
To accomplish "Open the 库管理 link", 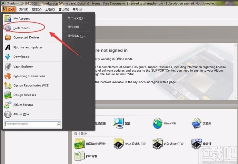I will 207,144.
